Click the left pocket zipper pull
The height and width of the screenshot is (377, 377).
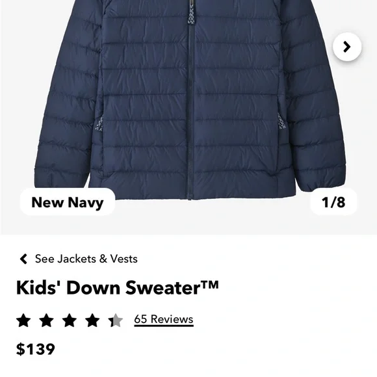click(99, 123)
